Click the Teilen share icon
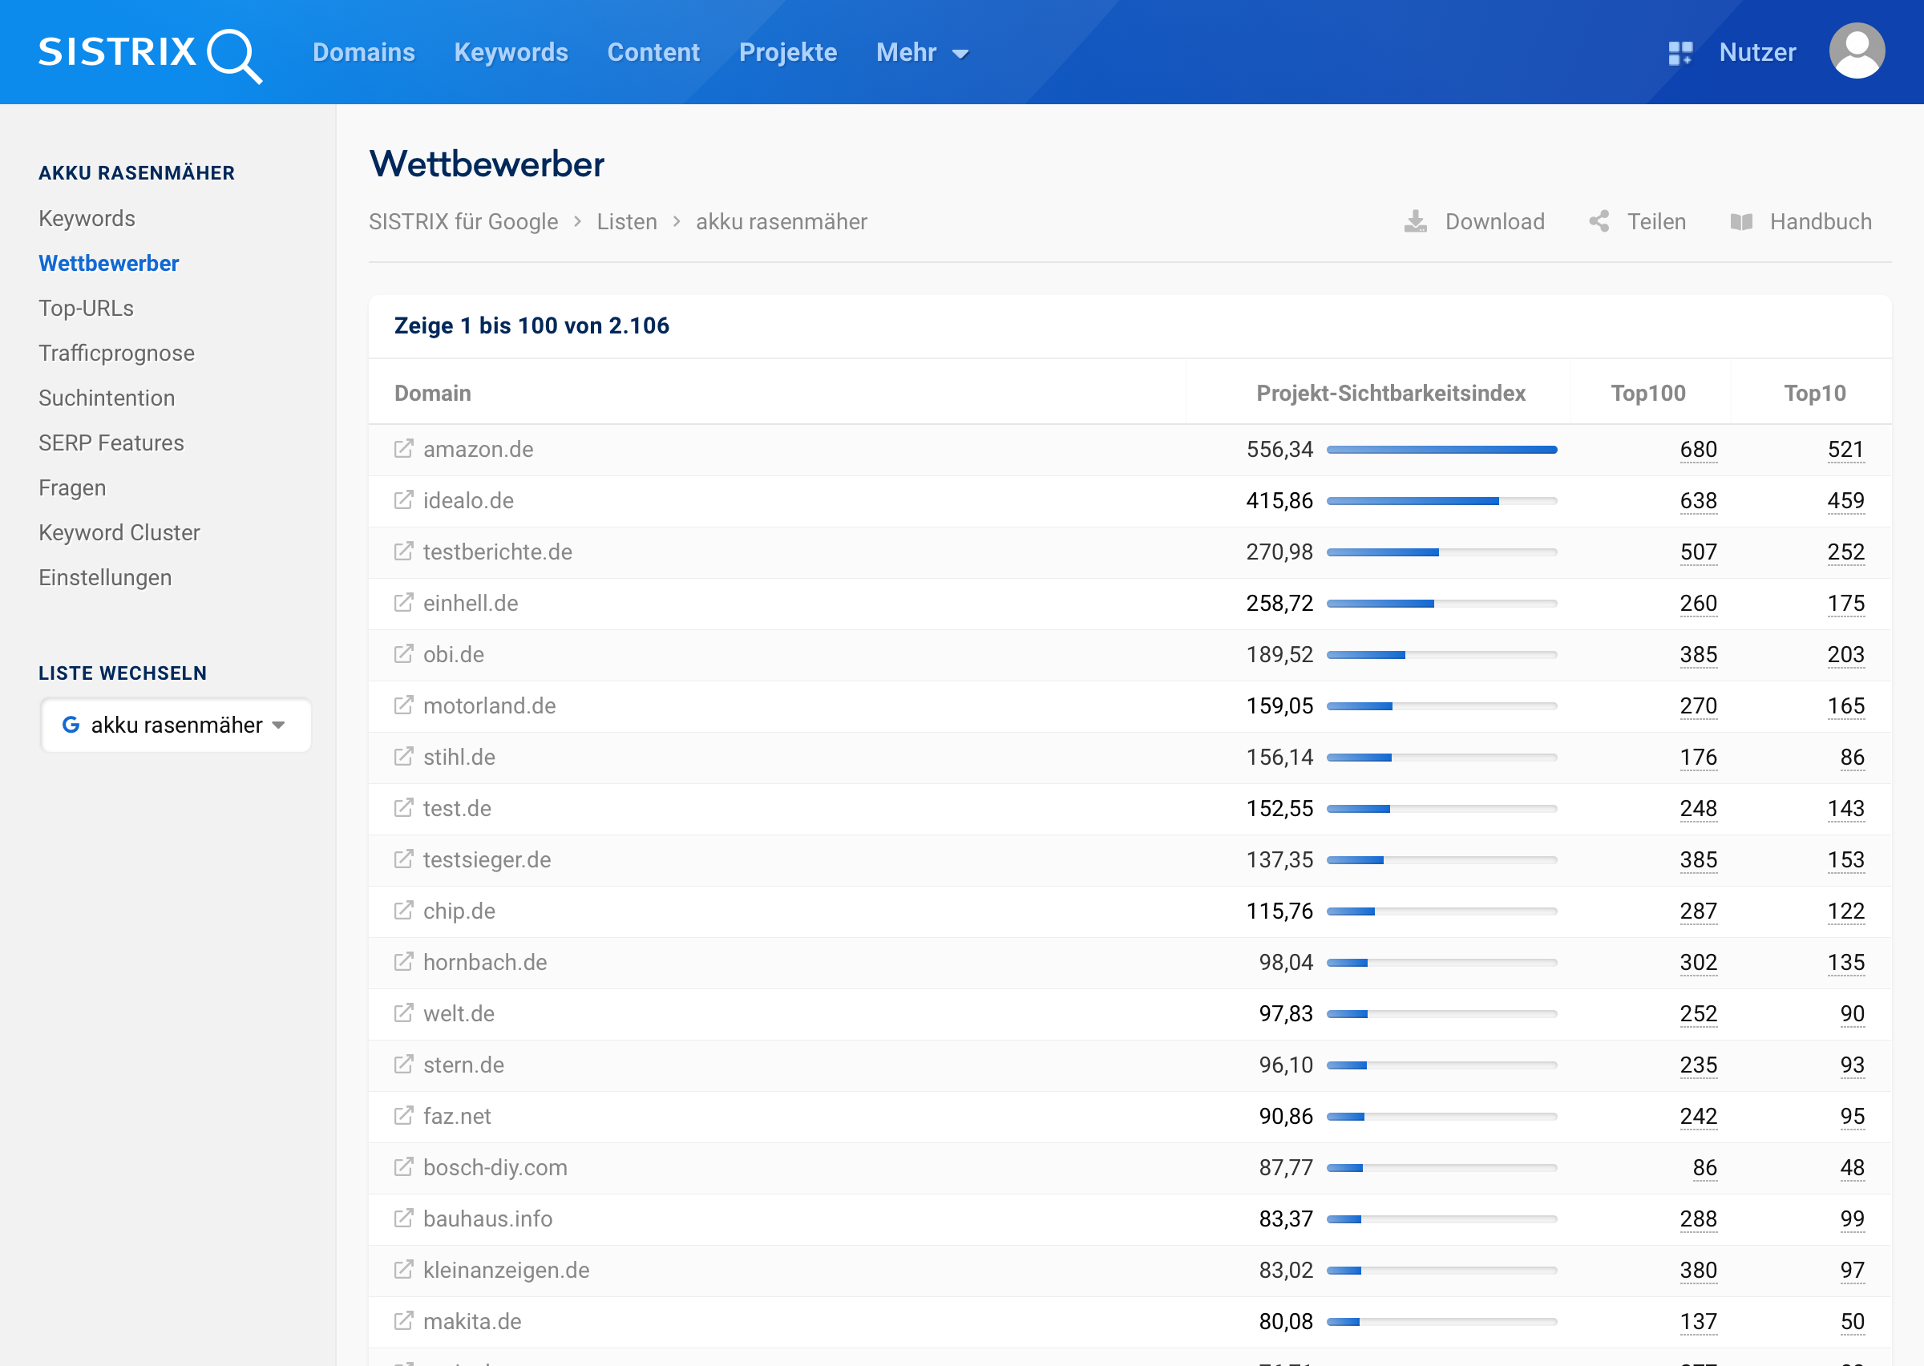The image size is (1924, 1366). (1599, 221)
